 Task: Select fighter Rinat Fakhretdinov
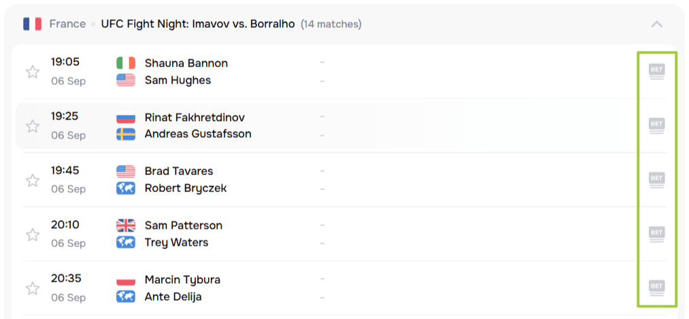coord(195,117)
